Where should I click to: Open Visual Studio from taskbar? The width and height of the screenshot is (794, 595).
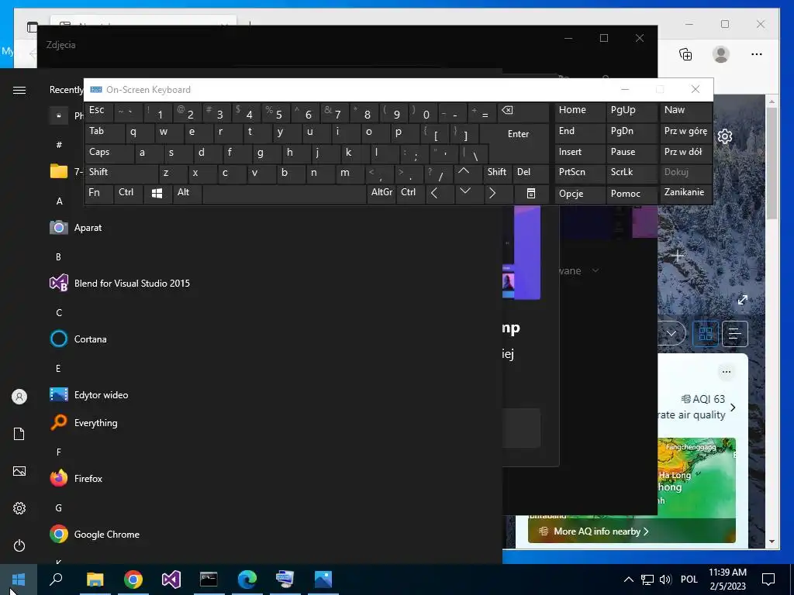(x=171, y=580)
